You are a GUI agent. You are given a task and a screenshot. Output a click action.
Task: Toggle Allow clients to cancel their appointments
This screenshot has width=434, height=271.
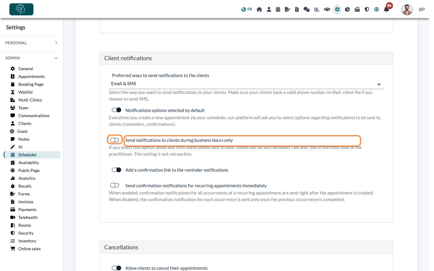[x=116, y=268]
